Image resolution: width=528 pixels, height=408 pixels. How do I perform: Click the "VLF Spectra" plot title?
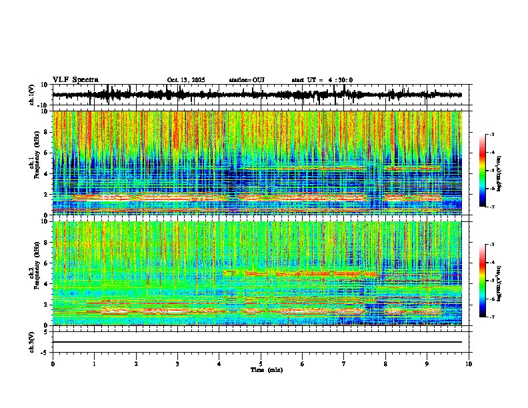75,80
